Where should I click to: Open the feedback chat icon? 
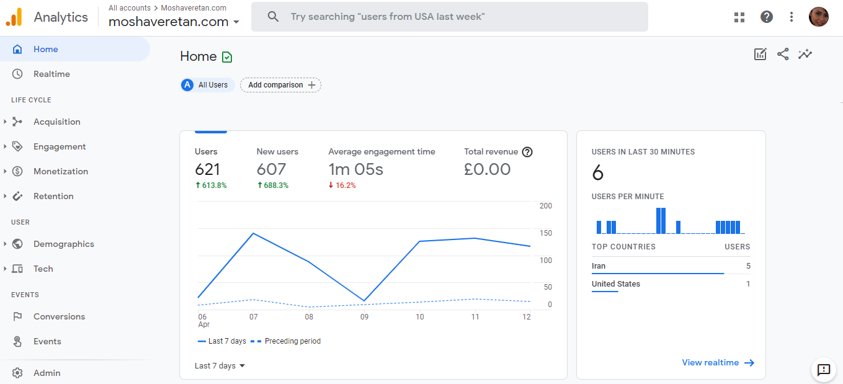pos(824,370)
